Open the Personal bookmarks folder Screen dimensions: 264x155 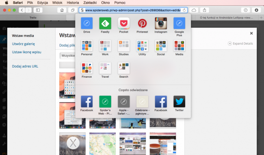(87, 46)
